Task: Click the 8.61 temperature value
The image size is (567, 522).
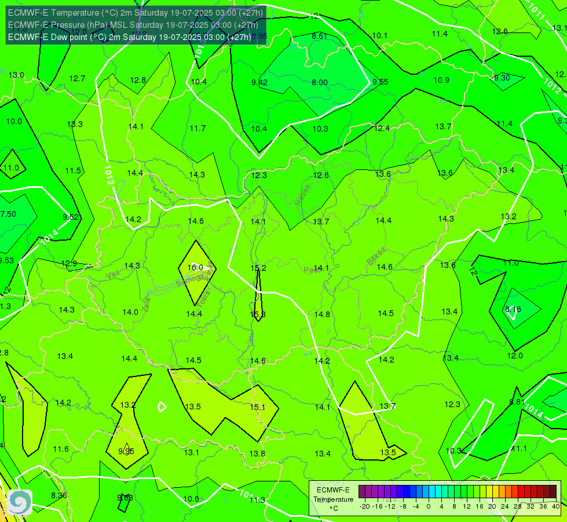Action: click(x=319, y=36)
